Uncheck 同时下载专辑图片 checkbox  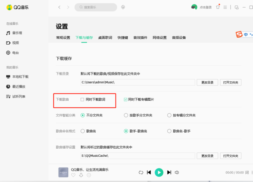[x=125, y=99]
